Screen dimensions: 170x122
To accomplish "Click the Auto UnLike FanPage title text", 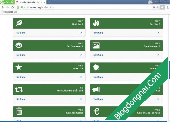I will click(x=149, y=113).
